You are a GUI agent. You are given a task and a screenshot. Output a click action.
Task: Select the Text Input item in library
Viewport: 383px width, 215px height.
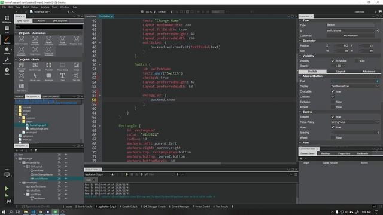[22, 87]
